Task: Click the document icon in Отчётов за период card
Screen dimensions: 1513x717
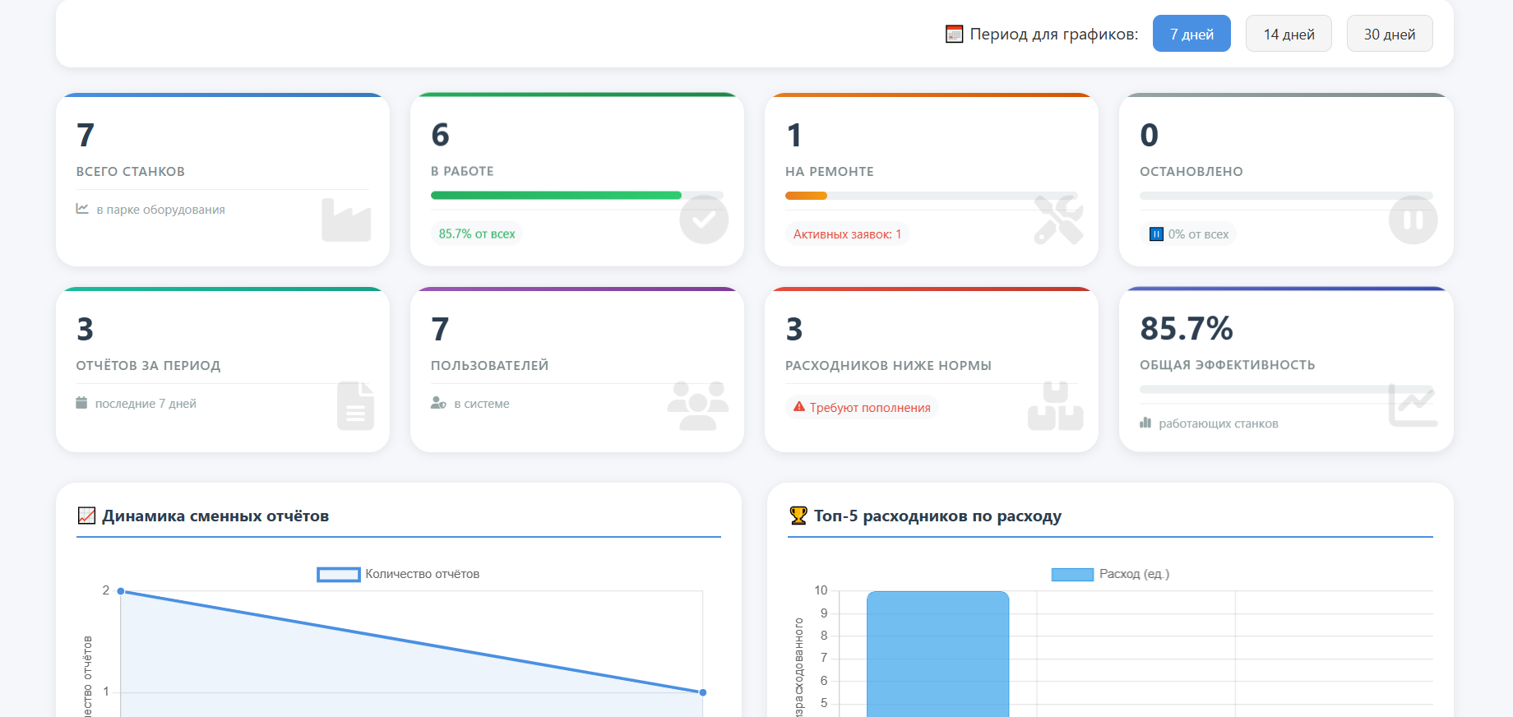Action: (355, 405)
